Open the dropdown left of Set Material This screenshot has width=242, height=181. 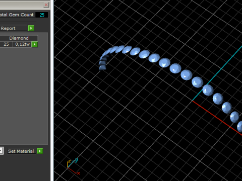tap(2, 151)
